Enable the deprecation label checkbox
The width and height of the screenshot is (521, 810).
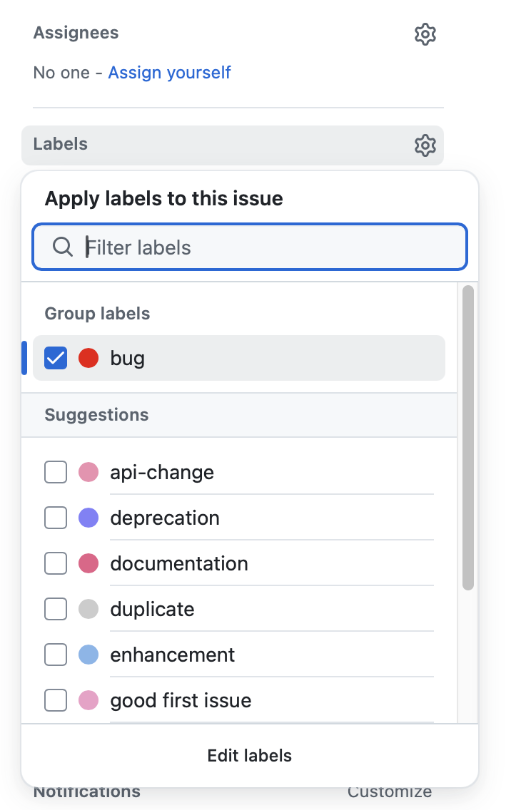(x=56, y=518)
